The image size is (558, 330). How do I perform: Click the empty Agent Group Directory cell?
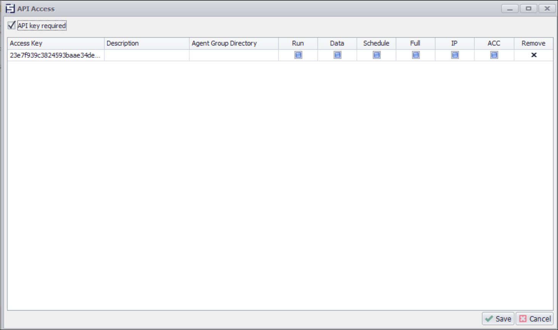coord(234,55)
